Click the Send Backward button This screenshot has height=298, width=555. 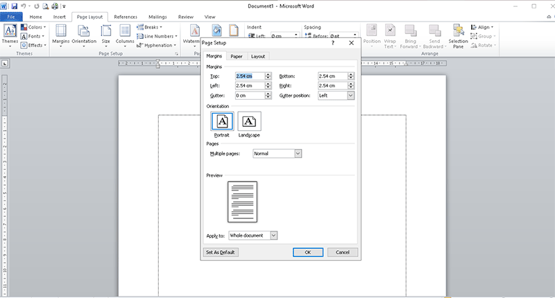pyautogui.click(x=434, y=36)
